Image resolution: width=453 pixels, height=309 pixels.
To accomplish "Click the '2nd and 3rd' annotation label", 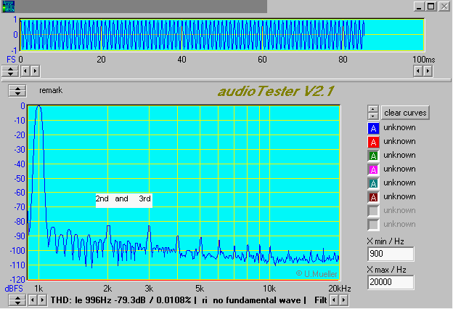I will (123, 199).
